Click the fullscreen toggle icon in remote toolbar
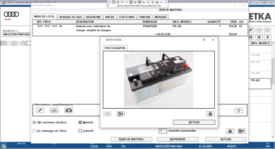 114,2
